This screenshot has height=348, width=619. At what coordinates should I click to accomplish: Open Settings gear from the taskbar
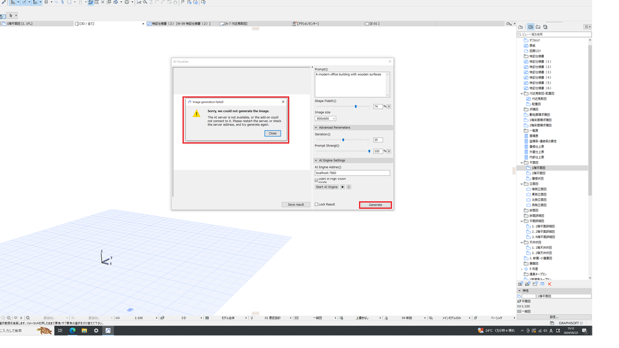click(x=96, y=331)
